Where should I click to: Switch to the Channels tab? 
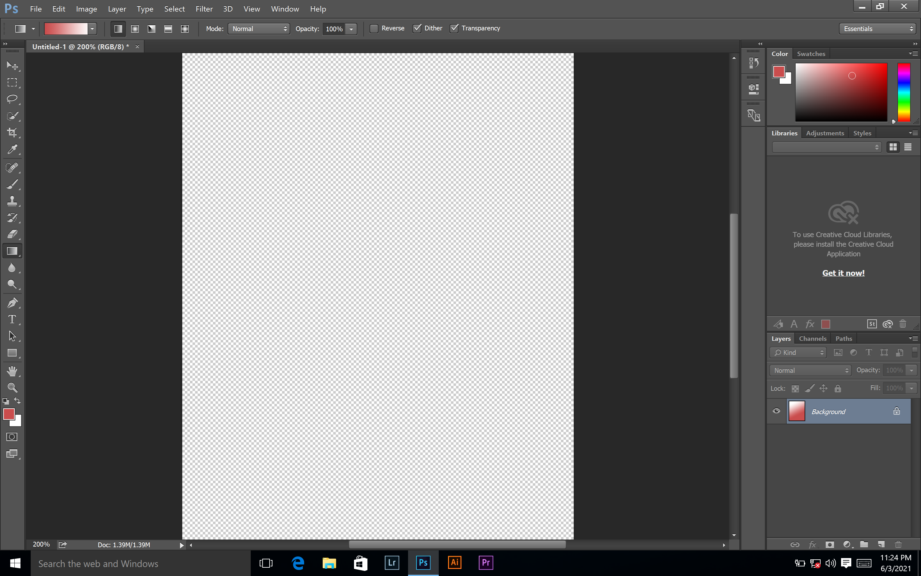pos(813,338)
